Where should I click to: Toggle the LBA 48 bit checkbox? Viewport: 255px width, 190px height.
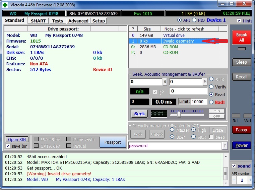[x=36, y=139]
